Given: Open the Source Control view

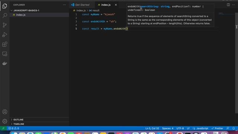Looking at the screenshot, I should coord(5,25).
